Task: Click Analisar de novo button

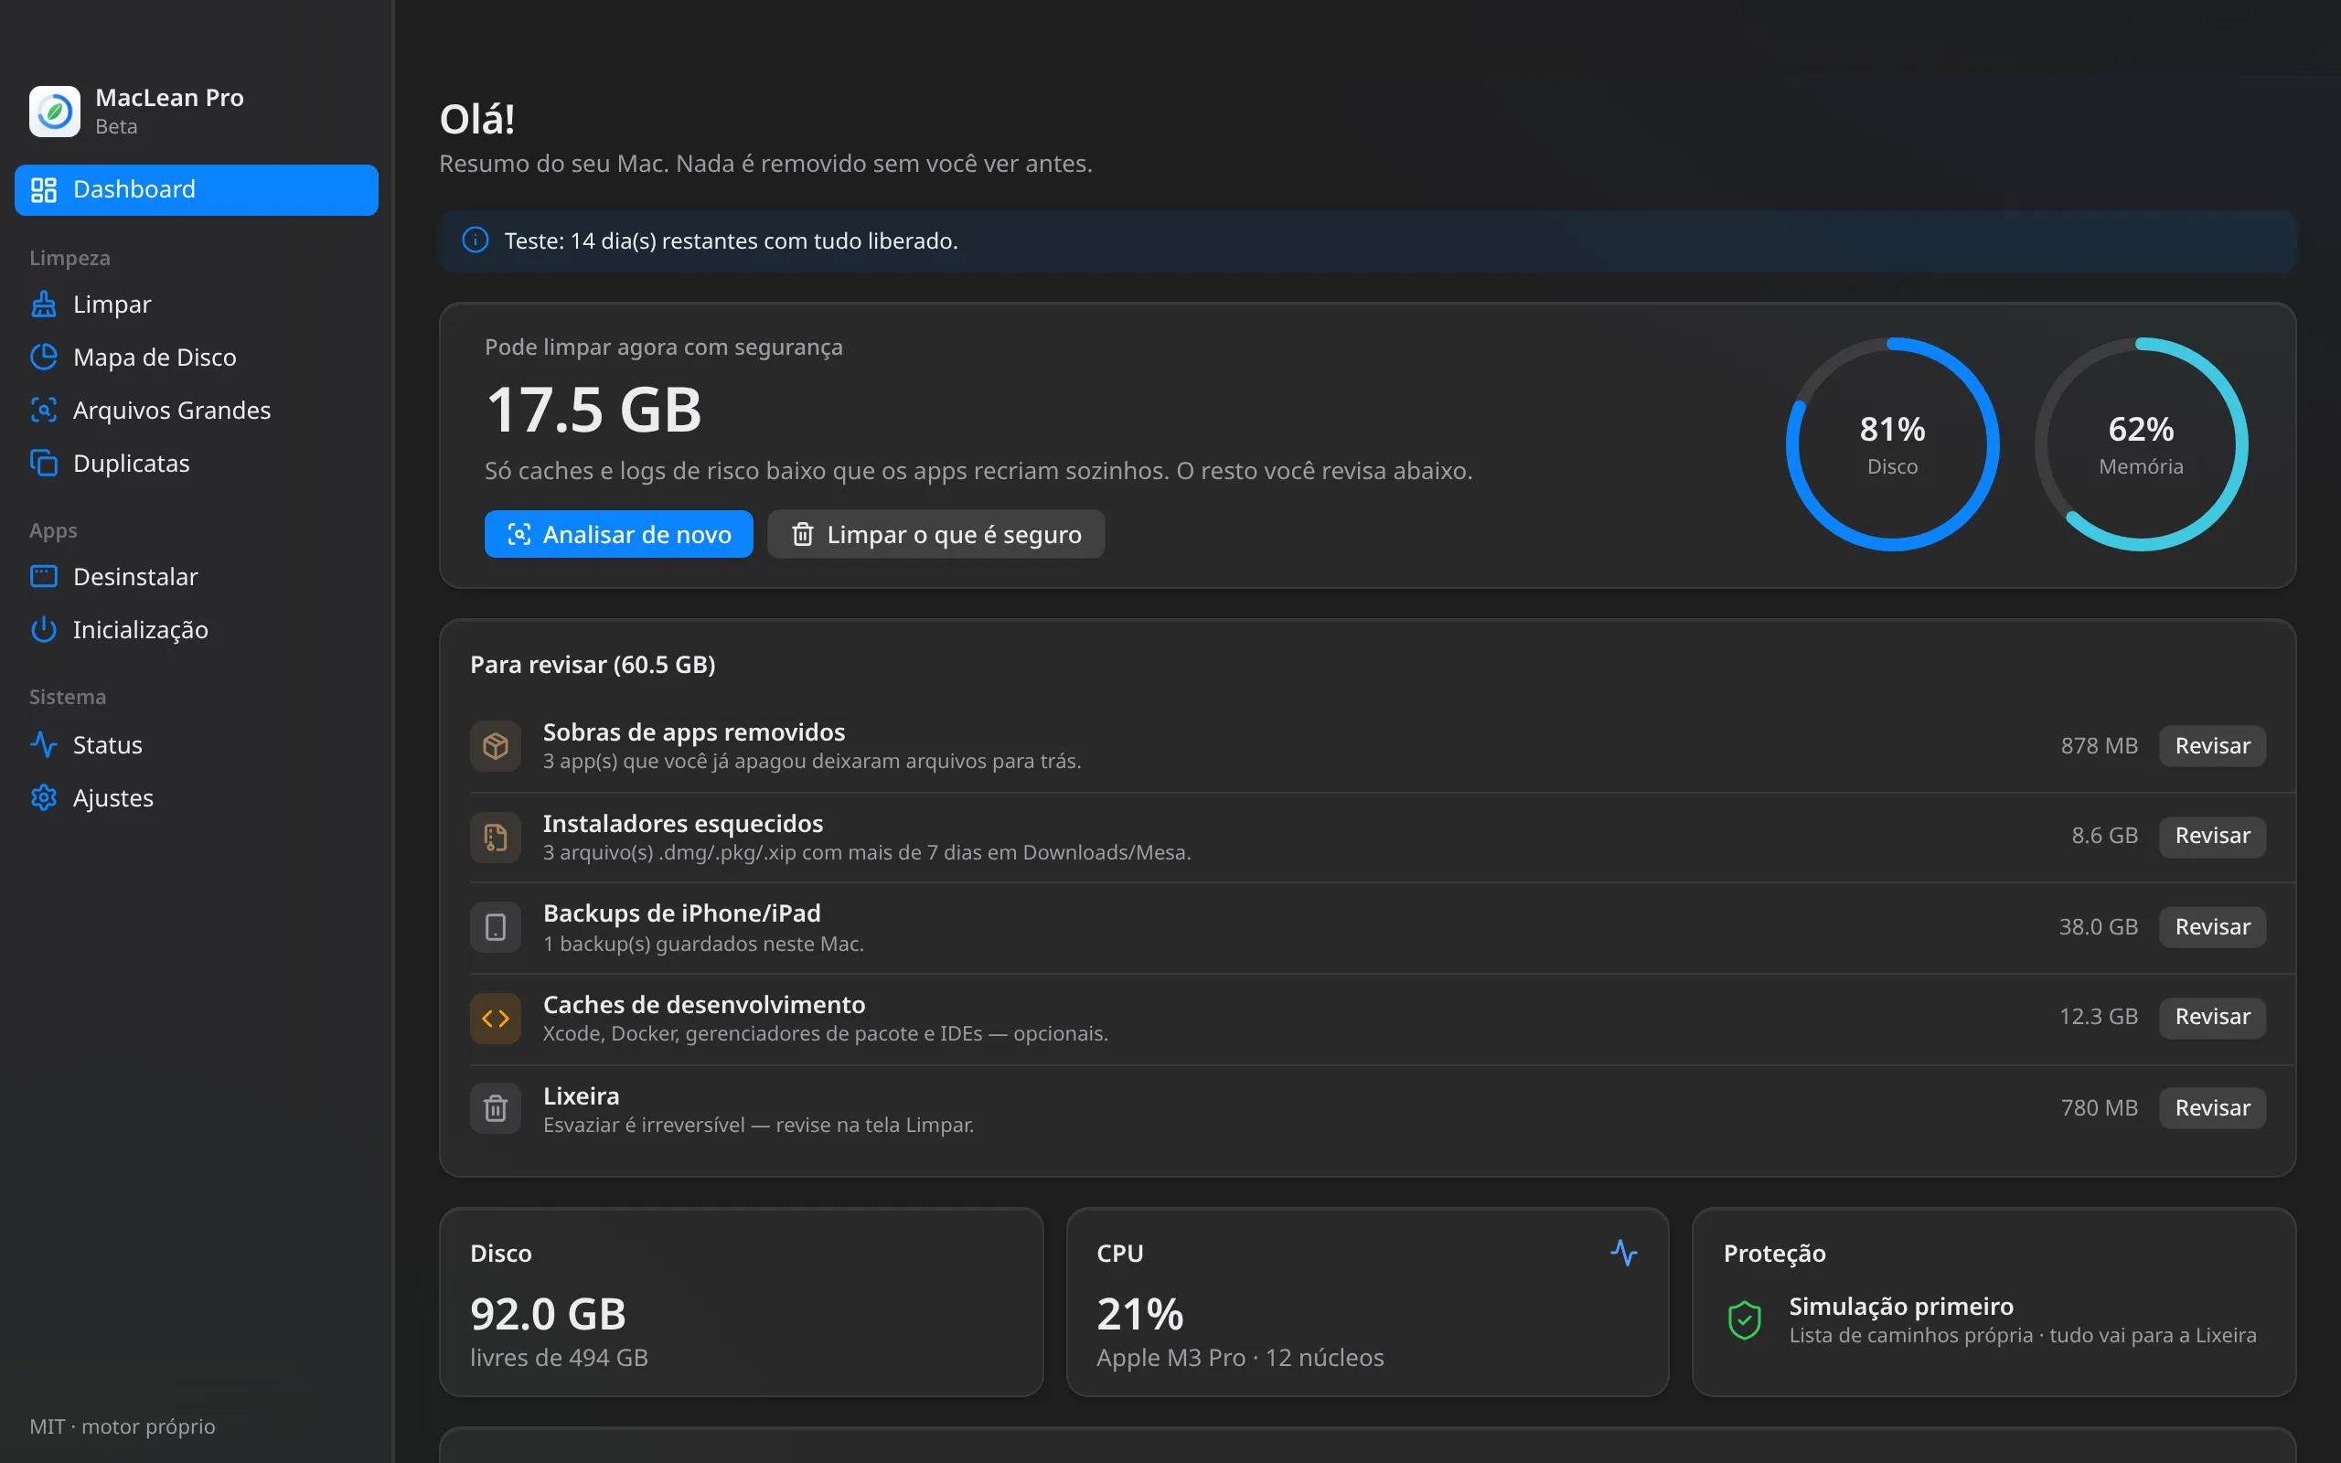Action: click(x=618, y=534)
